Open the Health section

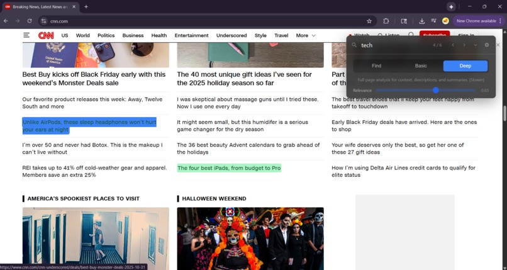point(159,36)
